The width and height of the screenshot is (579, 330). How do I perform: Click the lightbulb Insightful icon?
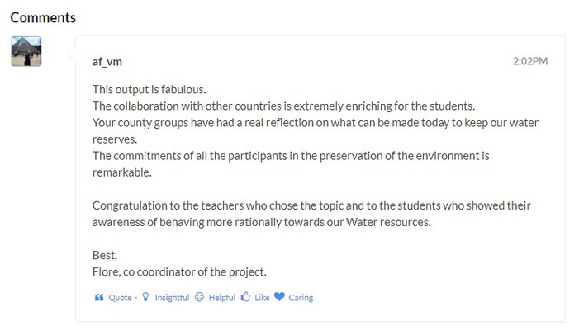coord(146,297)
